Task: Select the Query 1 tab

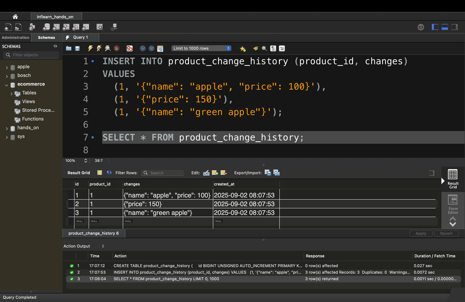Action: pyautogui.click(x=81, y=37)
